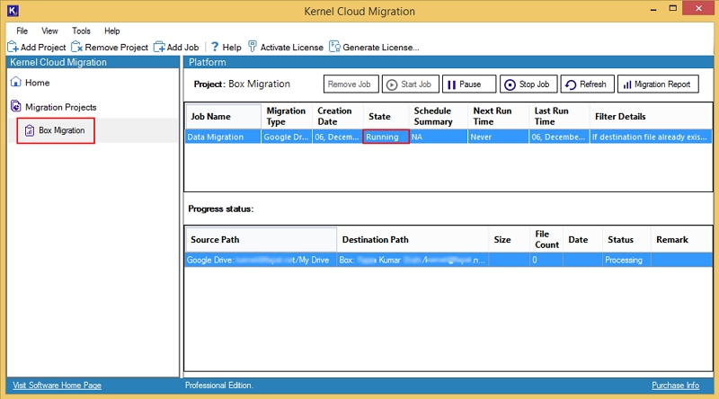The width and height of the screenshot is (719, 399).
Task: Click the Stop Job button
Action: [x=528, y=84]
